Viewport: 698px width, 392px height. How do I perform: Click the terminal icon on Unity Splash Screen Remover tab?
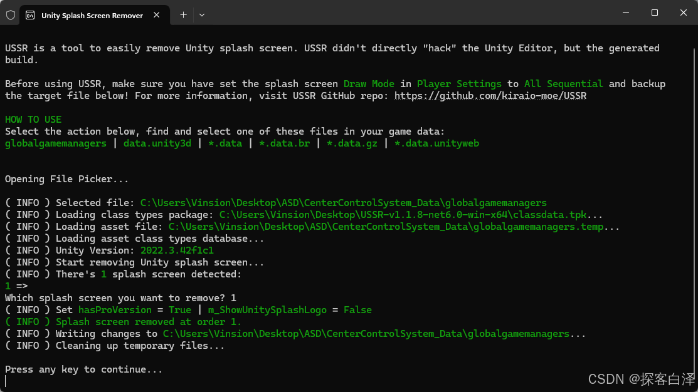30,16
